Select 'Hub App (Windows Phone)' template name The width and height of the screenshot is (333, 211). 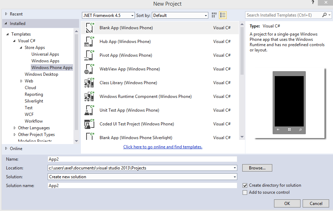(125, 42)
